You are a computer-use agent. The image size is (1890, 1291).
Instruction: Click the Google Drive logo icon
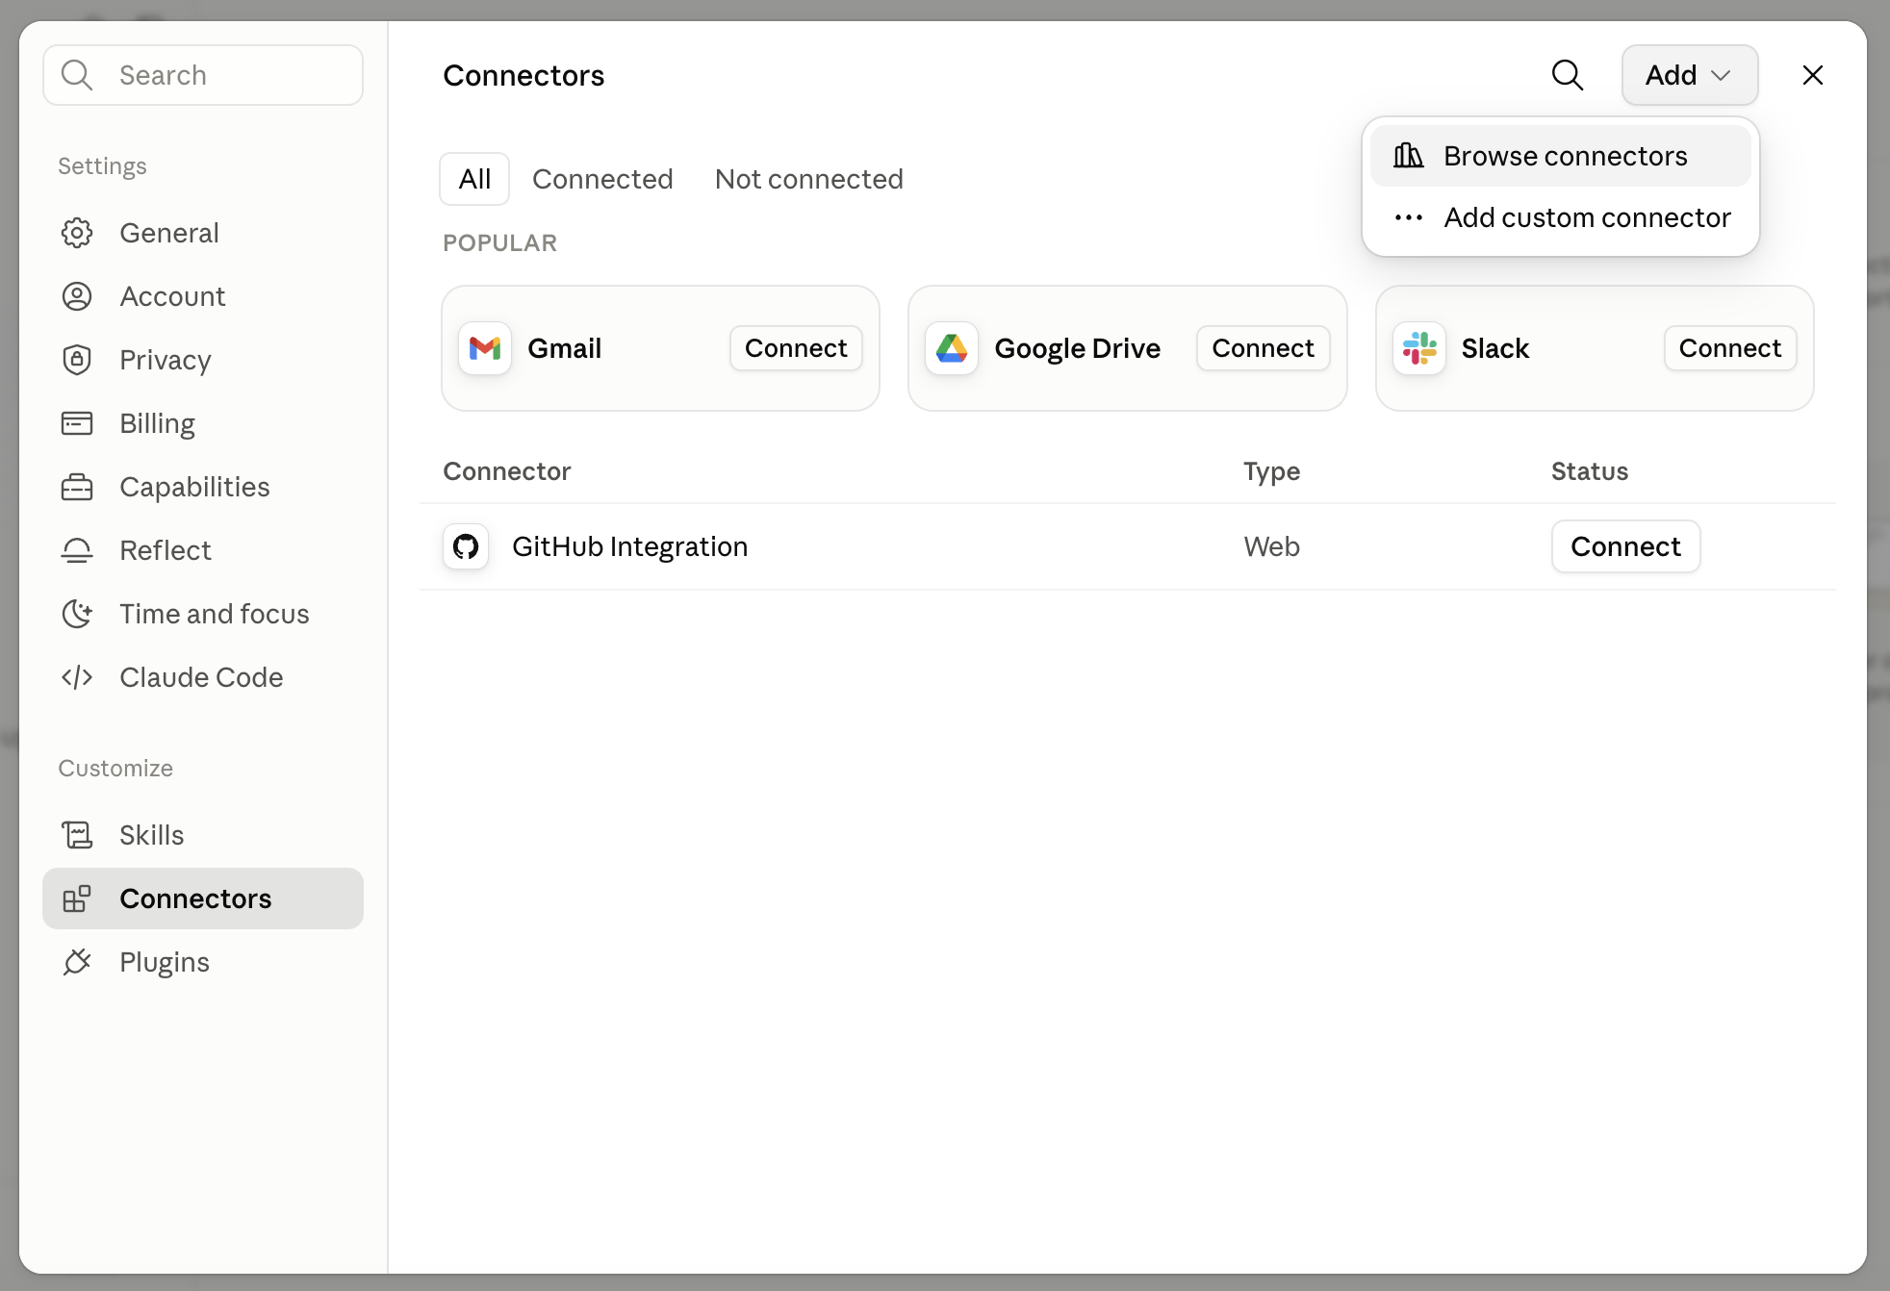pos(952,348)
